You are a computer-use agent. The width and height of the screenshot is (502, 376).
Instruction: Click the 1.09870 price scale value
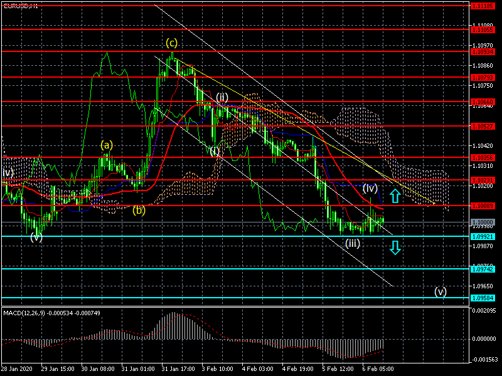[483, 246]
